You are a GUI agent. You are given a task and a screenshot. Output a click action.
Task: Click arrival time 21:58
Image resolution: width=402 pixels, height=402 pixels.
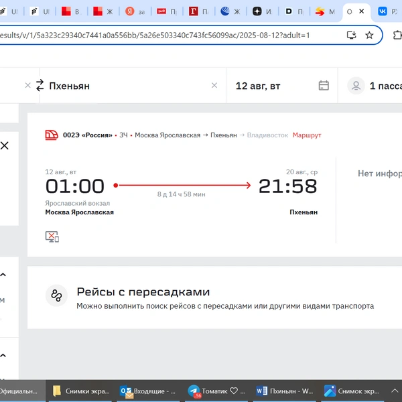tap(288, 186)
